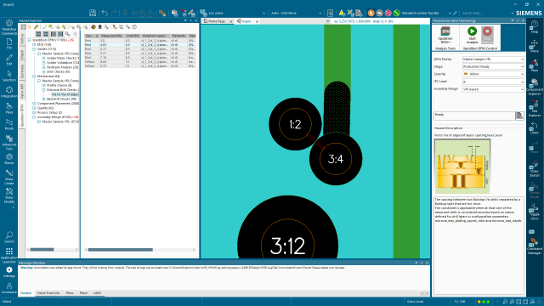Select the Yellow hazard row measuring 8.84
Viewport: 544px width, 306px height.
point(140,62)
